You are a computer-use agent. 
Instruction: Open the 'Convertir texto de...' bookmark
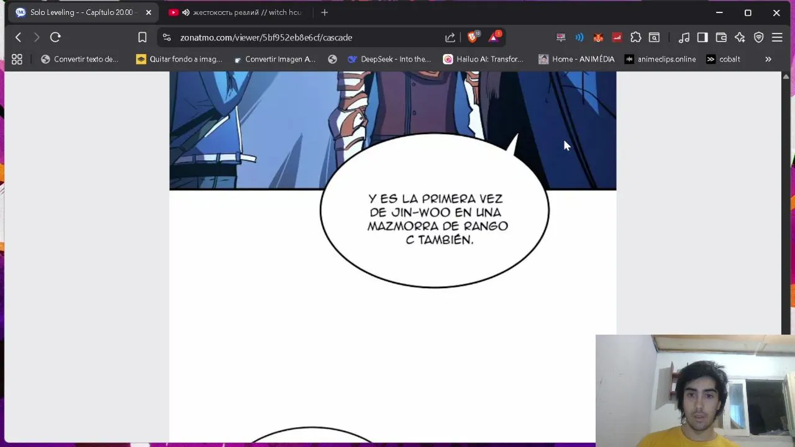click(x=79, y=59)
